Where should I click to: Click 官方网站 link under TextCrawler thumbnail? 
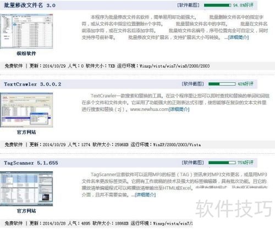click(26, 132)
